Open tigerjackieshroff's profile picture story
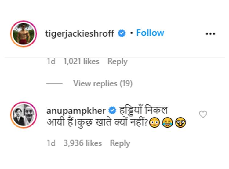This screenshot has width=229, height=169. tap(24, 34)
